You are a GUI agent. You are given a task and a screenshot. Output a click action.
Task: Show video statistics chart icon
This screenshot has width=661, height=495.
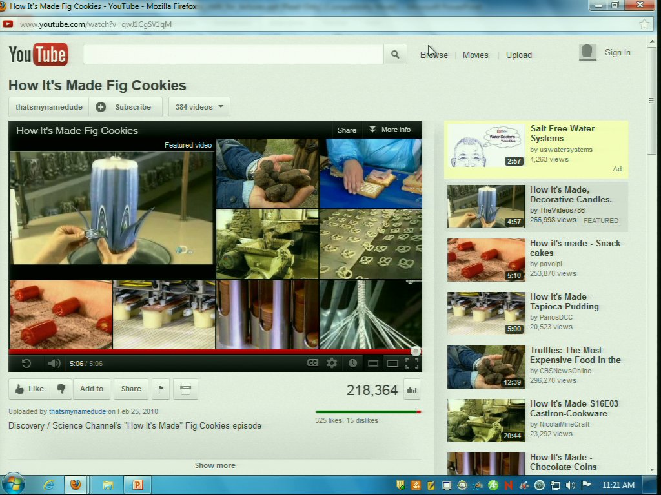pos(411,389)
